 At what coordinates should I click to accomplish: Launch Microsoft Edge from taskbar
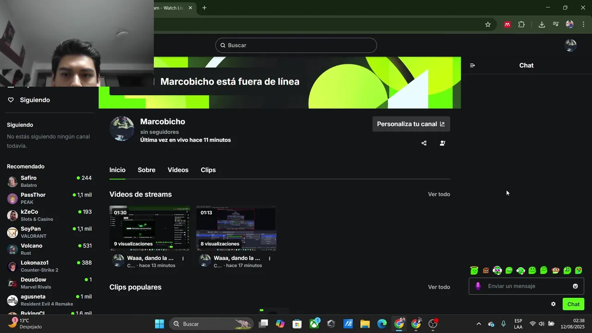[382, 324]
